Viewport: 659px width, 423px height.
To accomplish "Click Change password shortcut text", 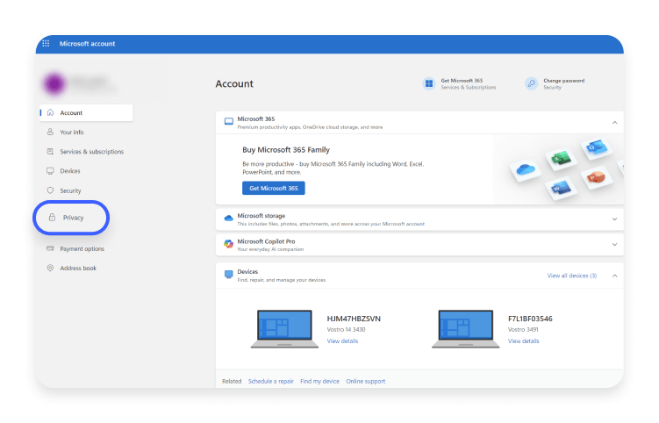I will pyautogui.click(x=564, y=81).
